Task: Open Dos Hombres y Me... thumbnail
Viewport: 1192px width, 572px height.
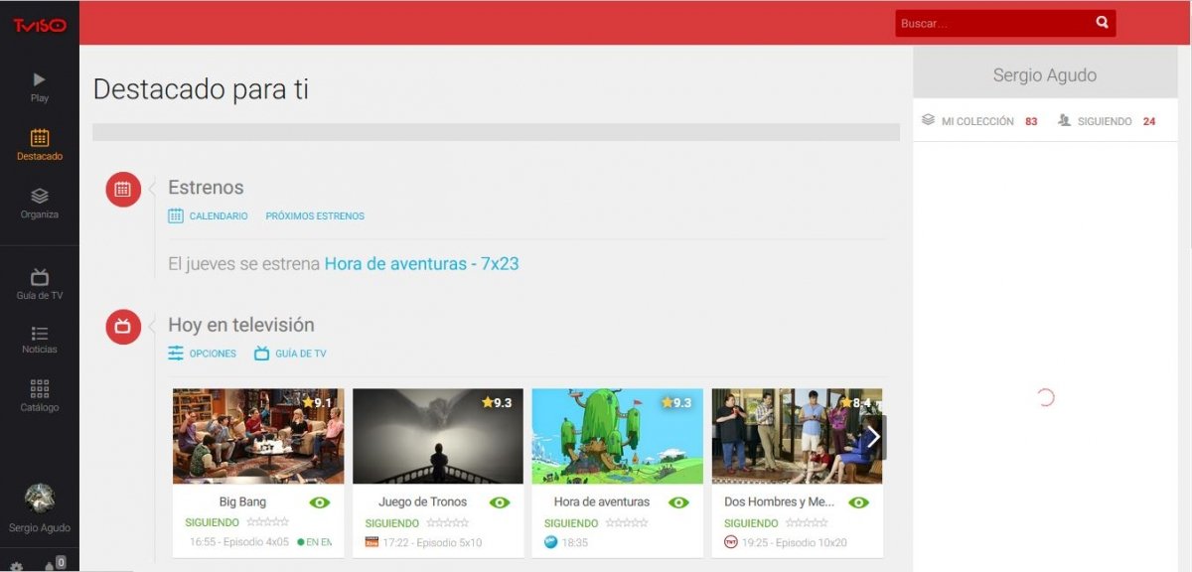Action: 798,436
